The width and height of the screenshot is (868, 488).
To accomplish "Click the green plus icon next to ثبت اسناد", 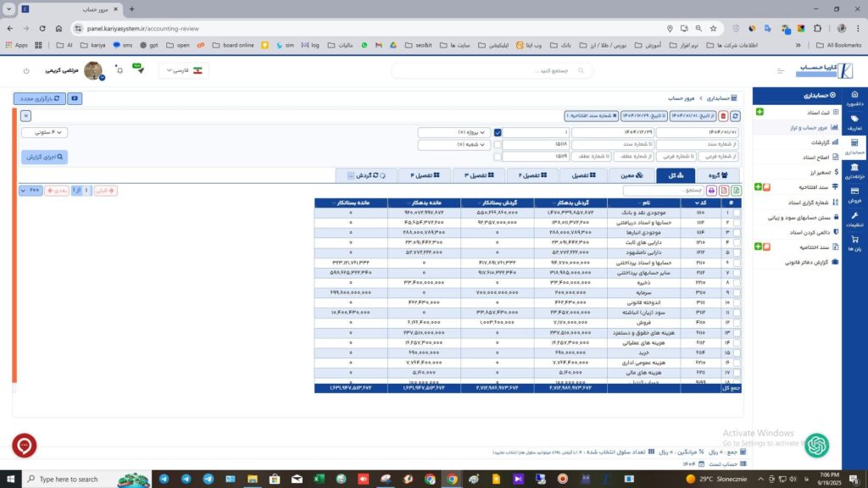I will pyautogui.click(x=759, y=113).
